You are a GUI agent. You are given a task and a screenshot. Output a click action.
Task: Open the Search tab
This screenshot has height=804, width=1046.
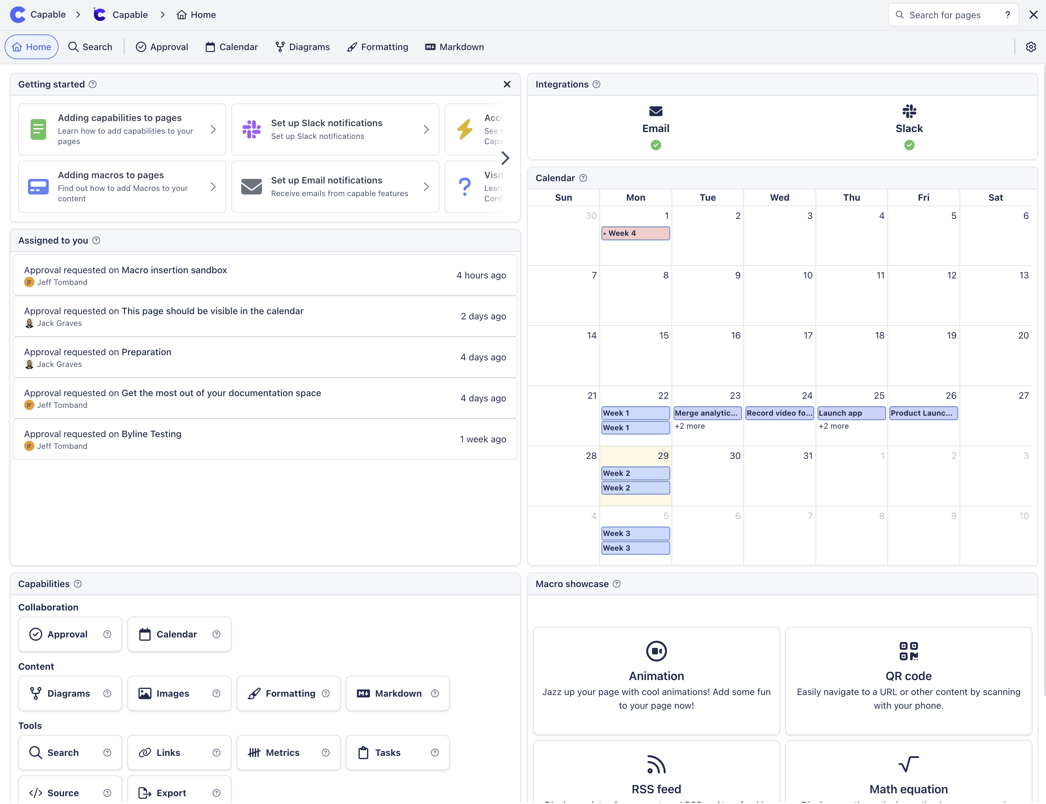tap(90, 47)
